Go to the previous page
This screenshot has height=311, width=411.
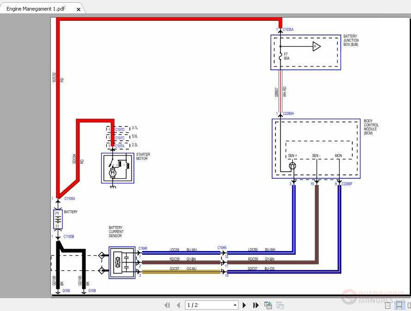coord(178,305)
